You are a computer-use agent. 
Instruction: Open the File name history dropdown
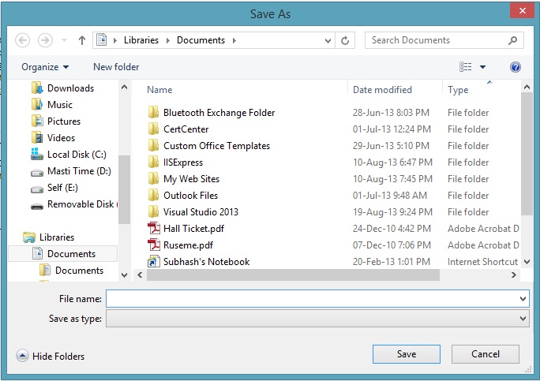[x=523, y=299]
